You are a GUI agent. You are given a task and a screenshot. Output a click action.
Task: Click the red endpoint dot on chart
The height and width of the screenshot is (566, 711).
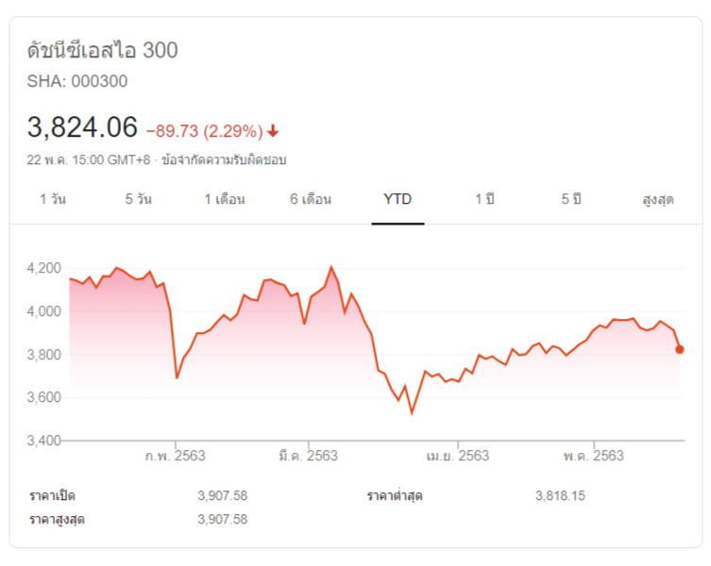pos(680,349)
